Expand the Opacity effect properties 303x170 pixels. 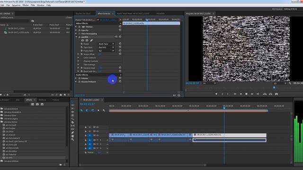pos(76,30)
